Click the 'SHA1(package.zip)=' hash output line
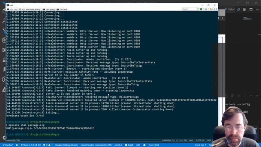261x147 pixels. coord(50,128)
